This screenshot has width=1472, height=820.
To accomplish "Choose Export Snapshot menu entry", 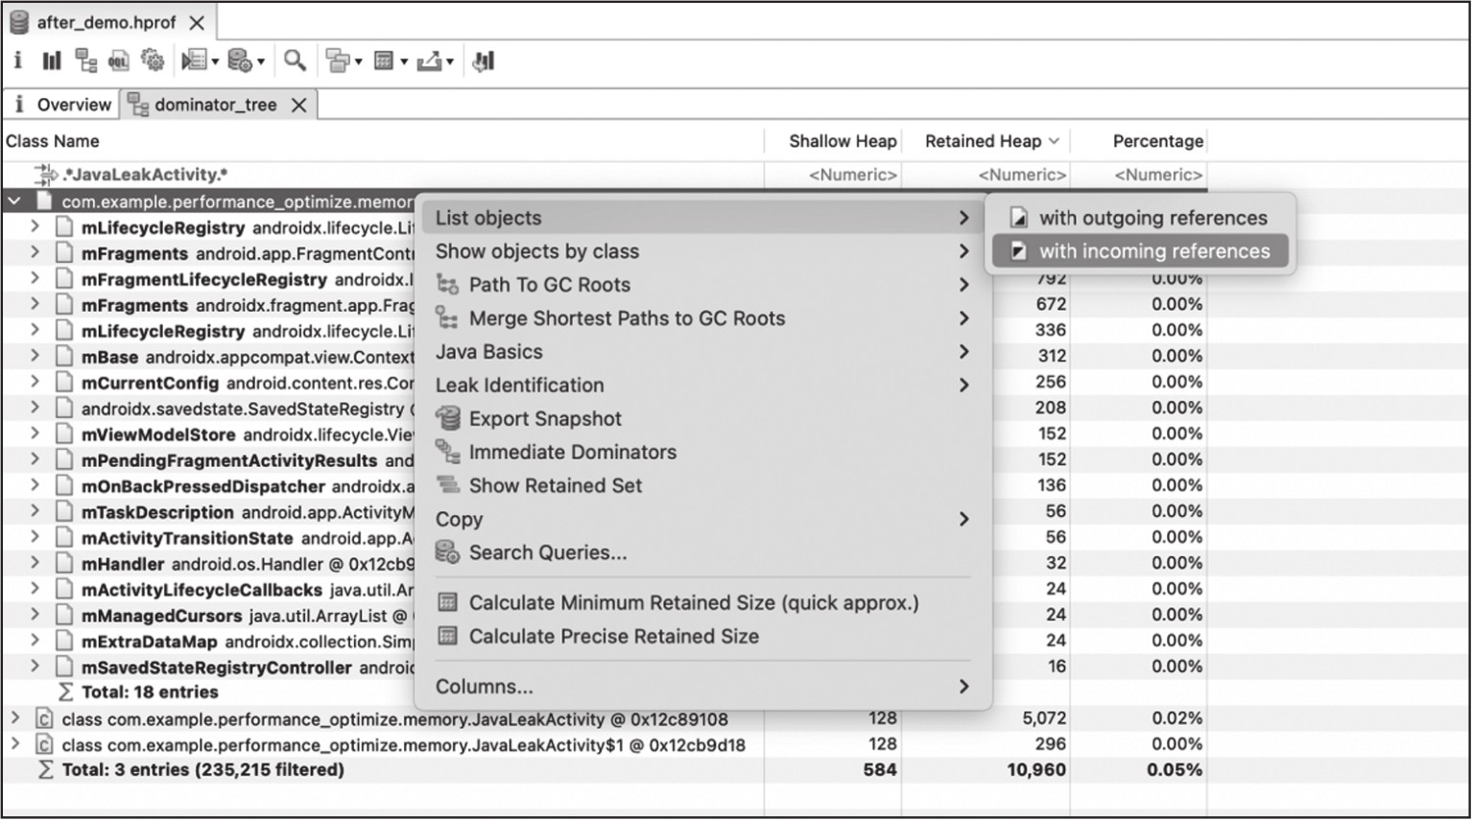I will pyautogui.click(x=701, y=419).
